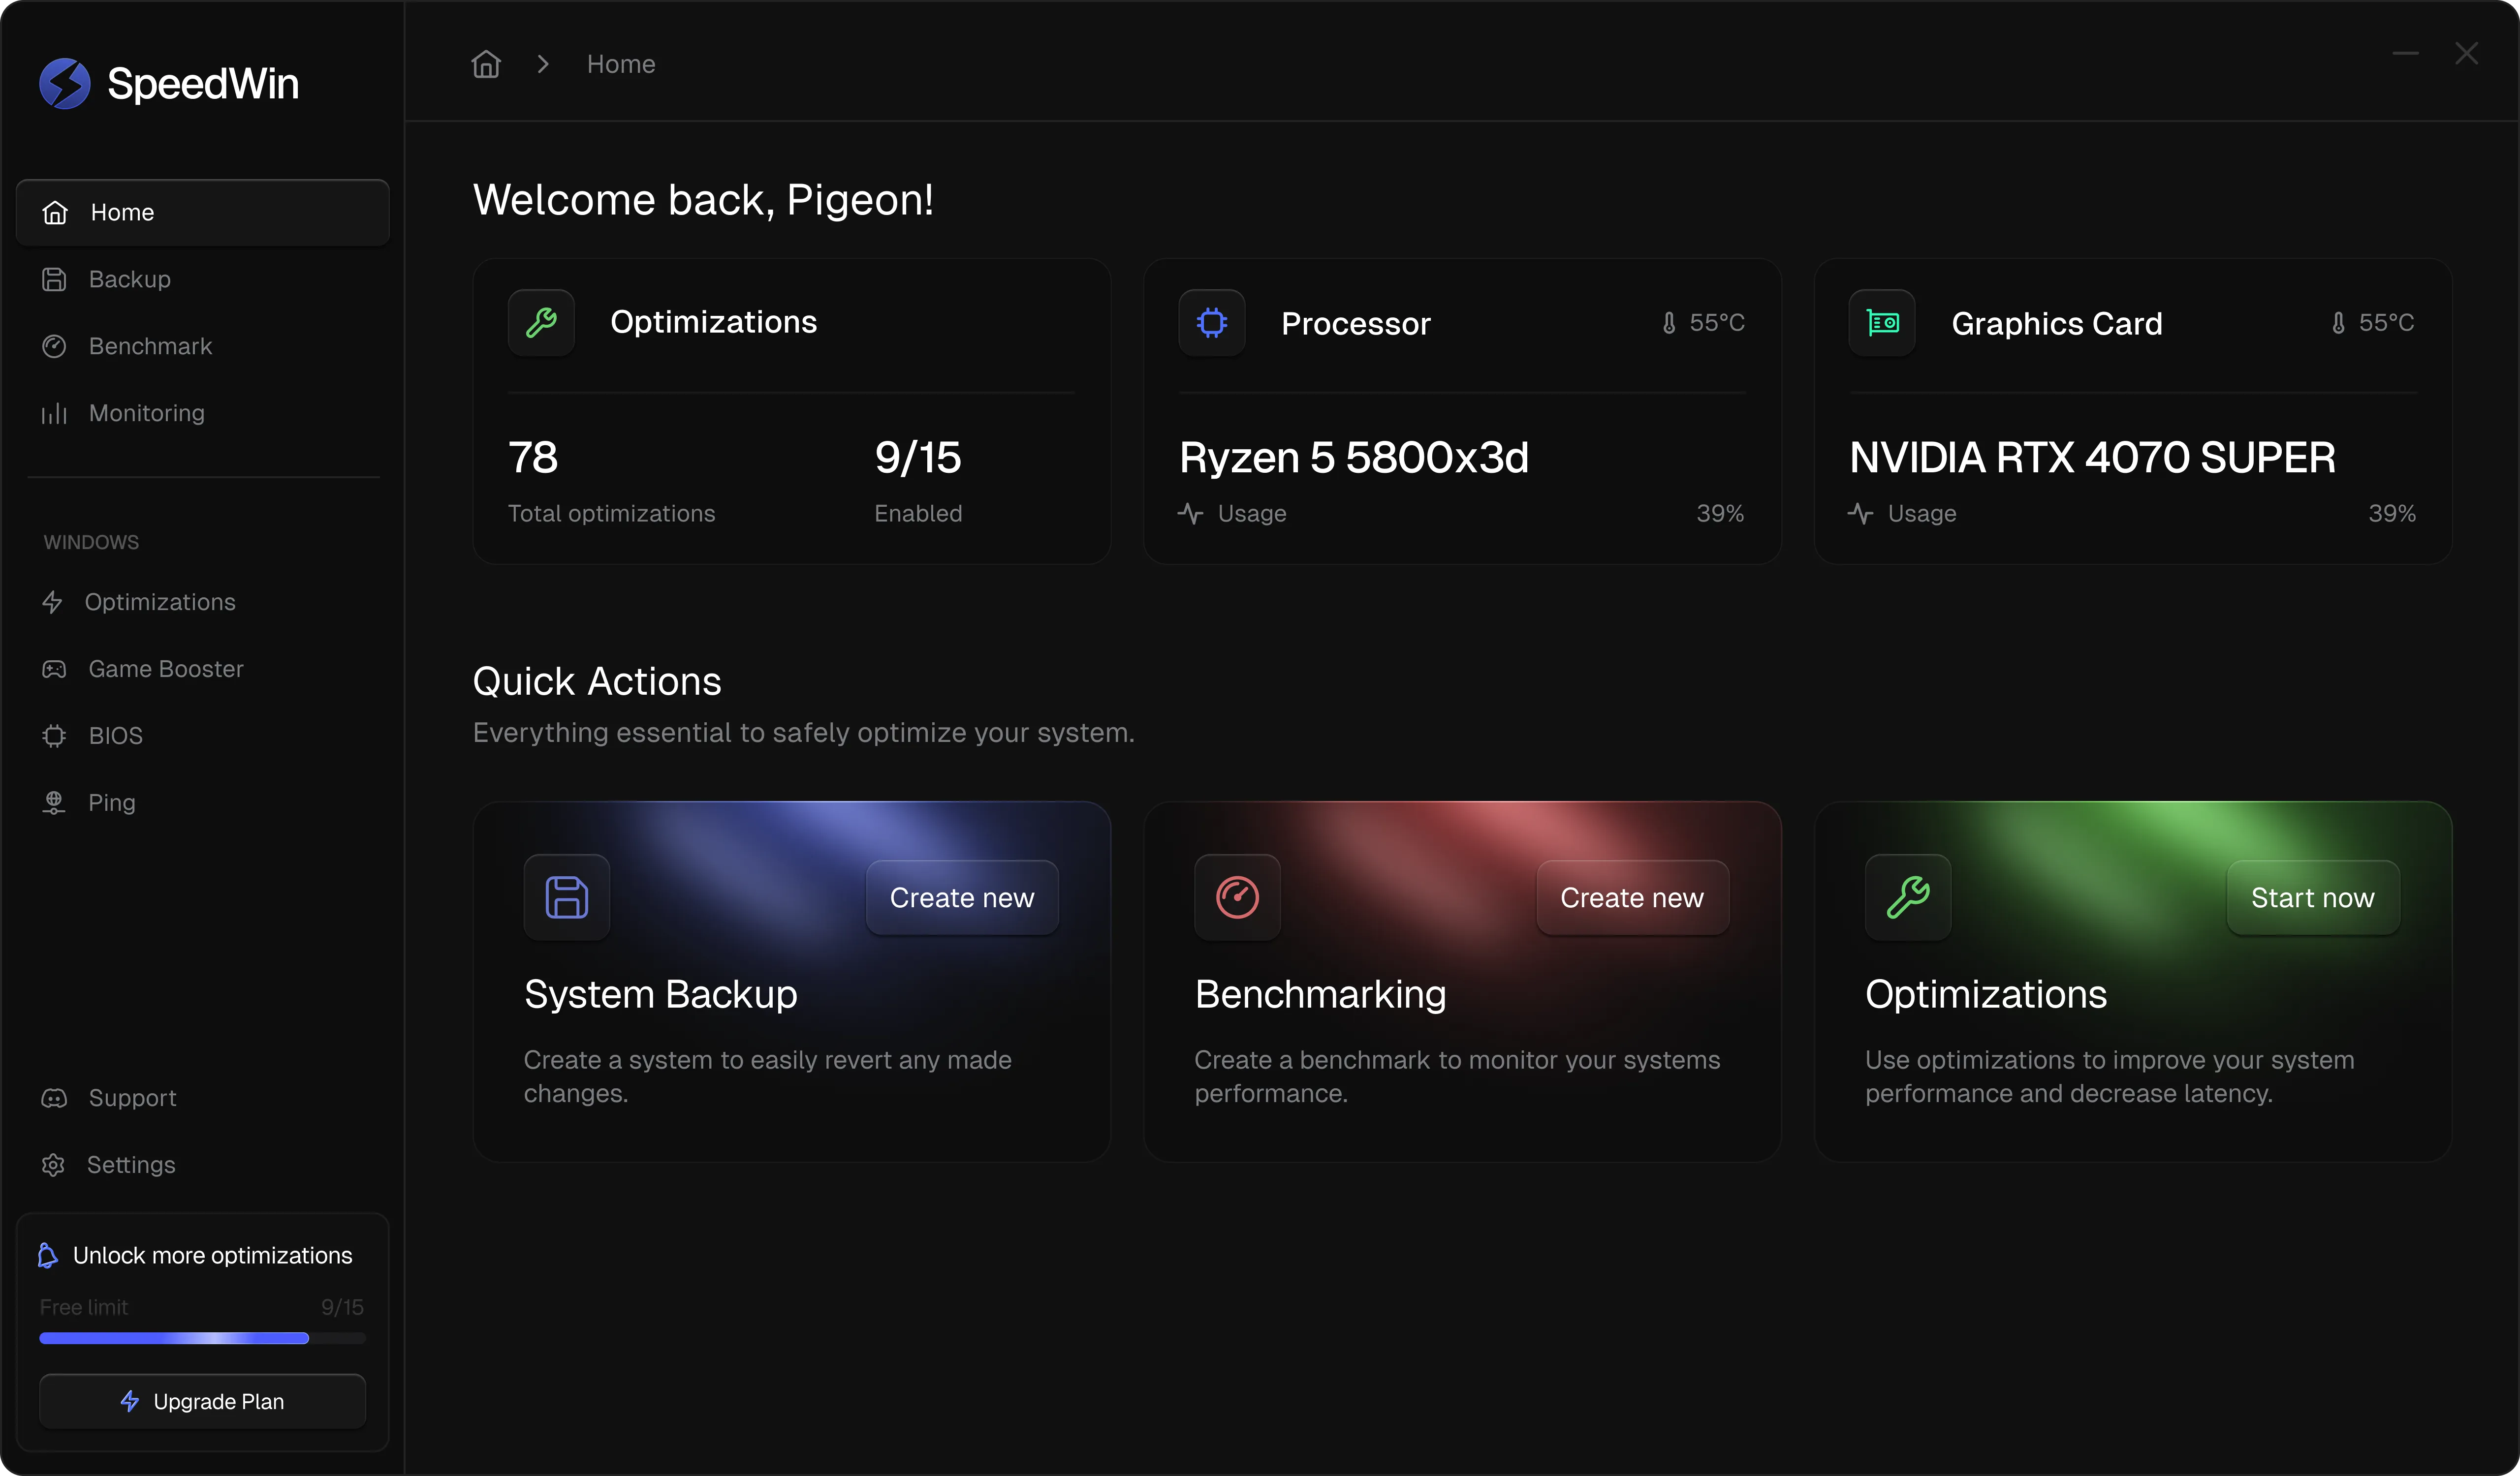Expand the breadcrumb chevron next to home

coord(542,63)
